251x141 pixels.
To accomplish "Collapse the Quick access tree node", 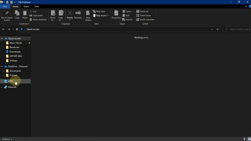I will [x=2, y=38].
